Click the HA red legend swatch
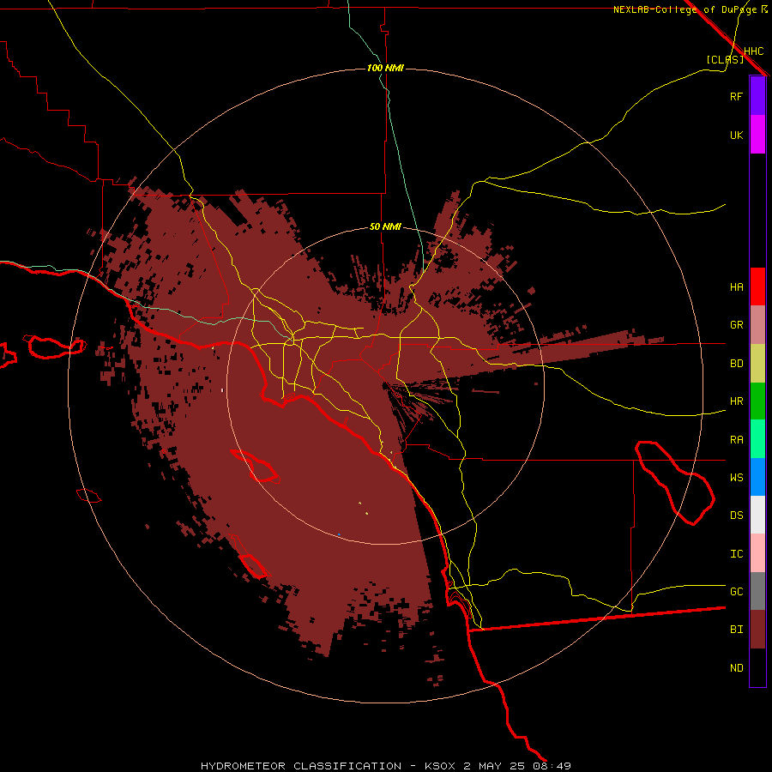This screenshot has width=772, height=772. click(x=757, y=286)
